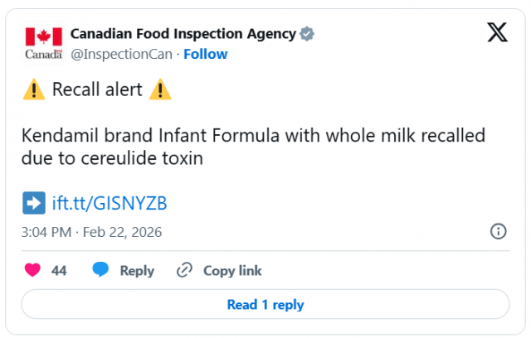Click the blue verified badge icon
Viewport: 531px width, 338px height.
[x=307, y=34]
